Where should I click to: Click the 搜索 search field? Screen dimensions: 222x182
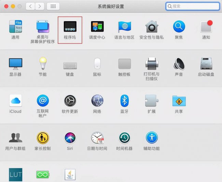(193, 6)
